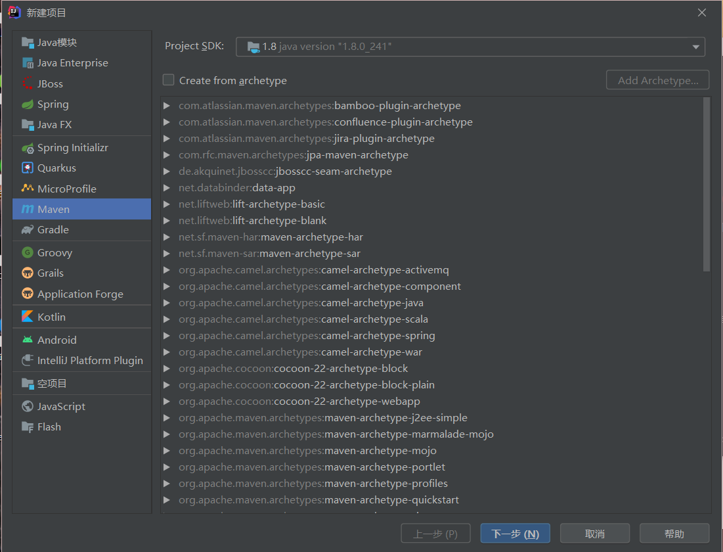Click the Spring leaf icon in sidebar
Screen dimensions: 723x552
click(28, 104)
